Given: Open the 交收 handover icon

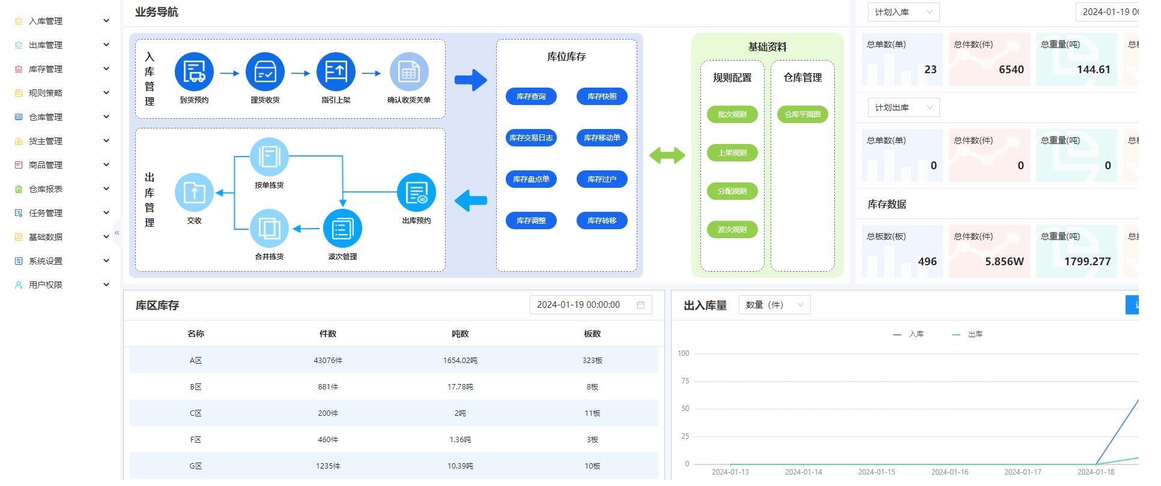Looking at the screenshot, I should 194,193.
